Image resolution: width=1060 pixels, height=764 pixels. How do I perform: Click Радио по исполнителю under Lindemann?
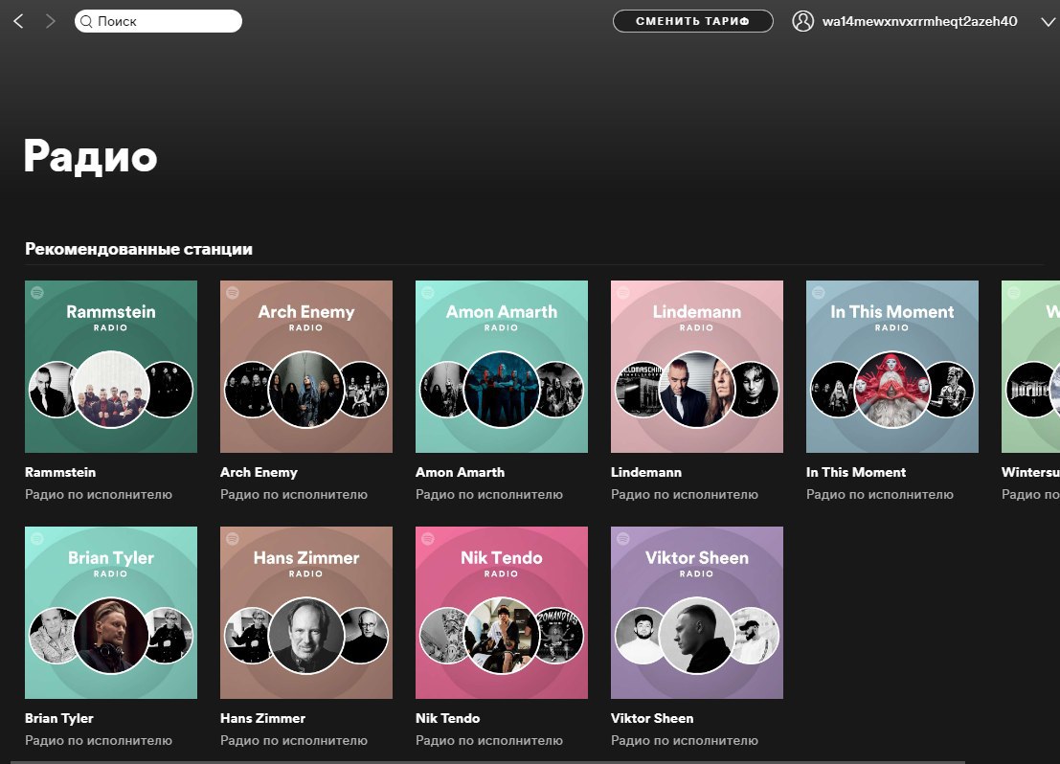tap(685, 494)
